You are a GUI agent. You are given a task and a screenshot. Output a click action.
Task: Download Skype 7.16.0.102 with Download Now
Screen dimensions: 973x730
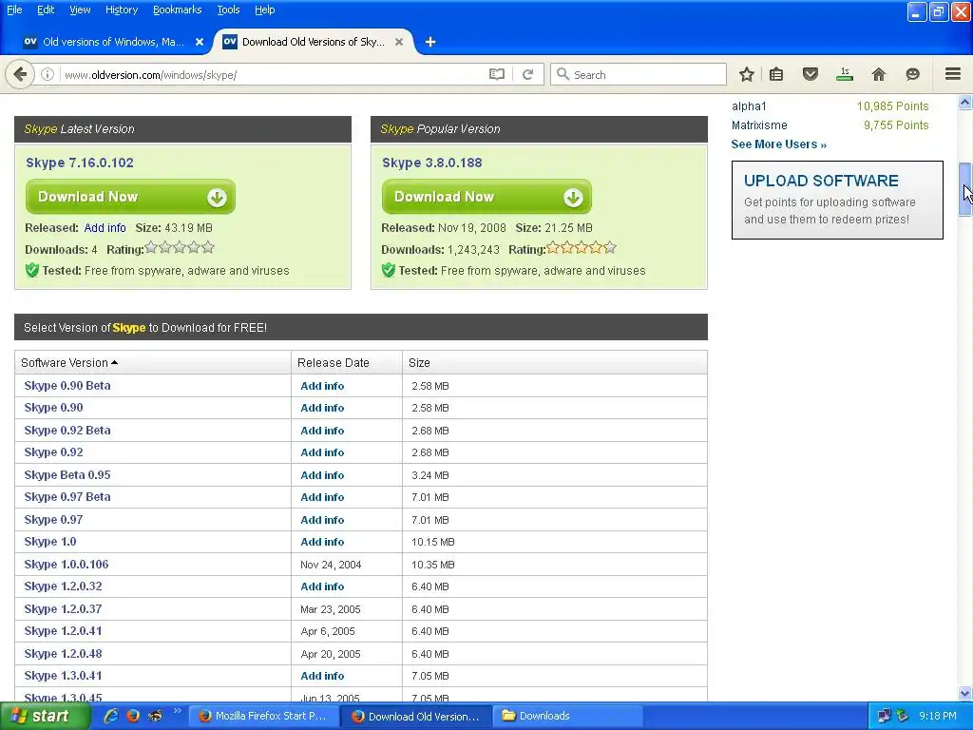click(x=130, y=197)
